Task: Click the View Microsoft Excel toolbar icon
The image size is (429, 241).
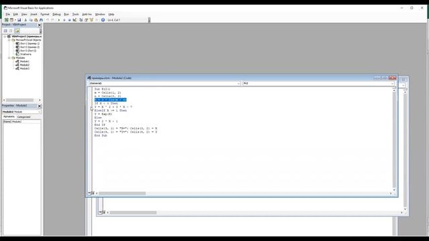Action: click(6, 20)
